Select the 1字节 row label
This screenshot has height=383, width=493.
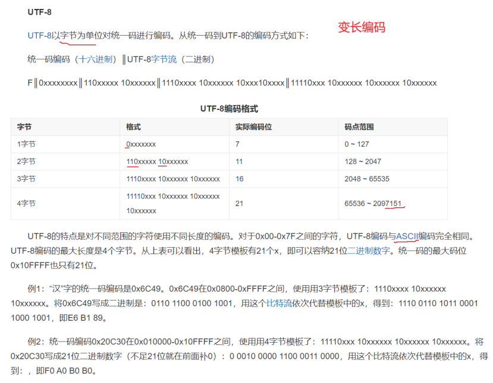click(26, 144)
